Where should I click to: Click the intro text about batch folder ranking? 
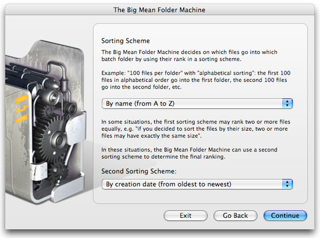(189, 56)
